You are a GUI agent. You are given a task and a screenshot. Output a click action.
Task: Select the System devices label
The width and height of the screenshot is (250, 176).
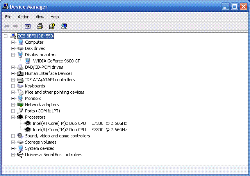tap(39, 148)
